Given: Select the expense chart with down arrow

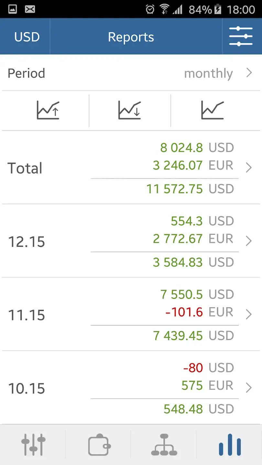Looking at the screenshot, I should (129, 110).
